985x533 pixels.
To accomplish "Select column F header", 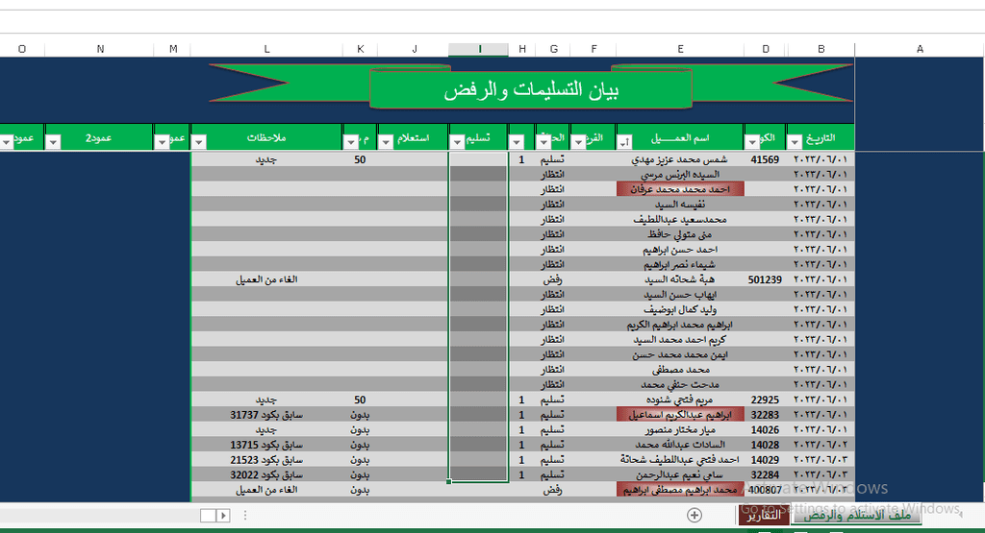I will point(594,49).
